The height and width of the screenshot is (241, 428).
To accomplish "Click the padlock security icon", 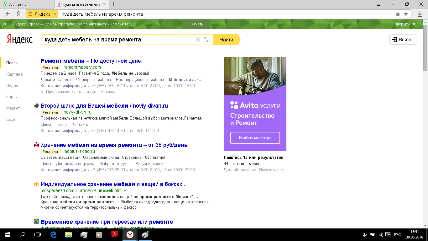I will [x=398, y=14].
